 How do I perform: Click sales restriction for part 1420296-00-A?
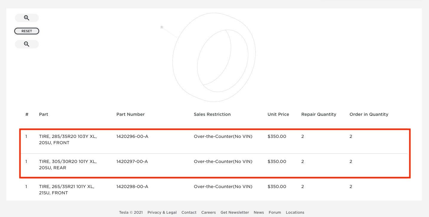(223, 136)
